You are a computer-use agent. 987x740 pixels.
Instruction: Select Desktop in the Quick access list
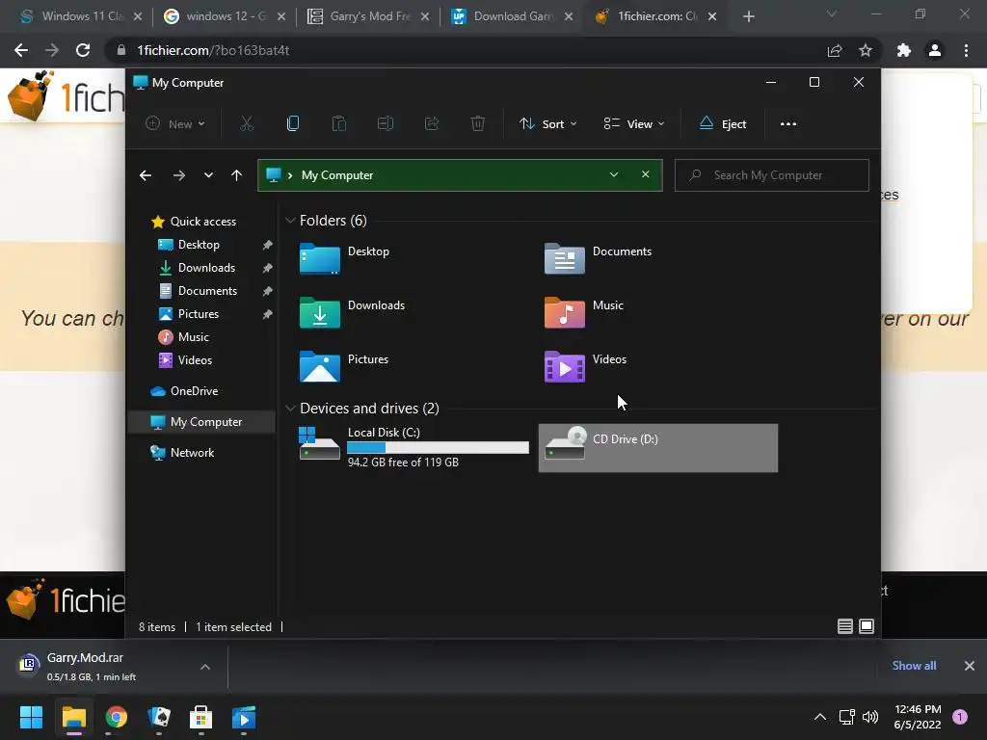point(199,245)
